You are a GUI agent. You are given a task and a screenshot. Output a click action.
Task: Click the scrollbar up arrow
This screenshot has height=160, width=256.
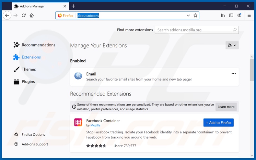(252, 57)
